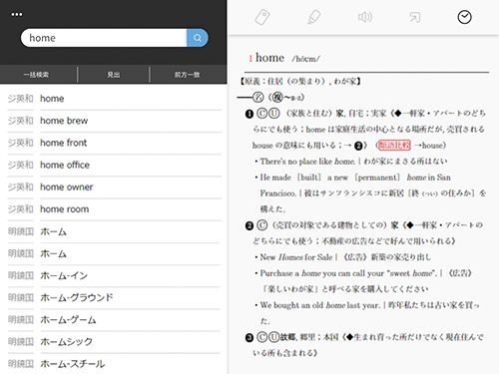This screenshot has height=374, width=499.
Task: Open the 'home owner' entry
Action: (x=114, y=187)
